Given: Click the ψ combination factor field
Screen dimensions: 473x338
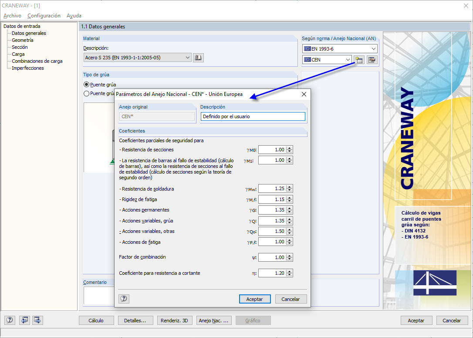Looking at the screenshot, I should (272, 257).
